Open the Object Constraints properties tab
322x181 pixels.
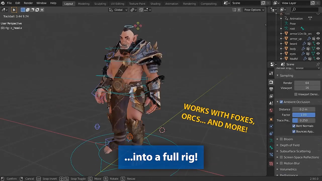point(271,133)
